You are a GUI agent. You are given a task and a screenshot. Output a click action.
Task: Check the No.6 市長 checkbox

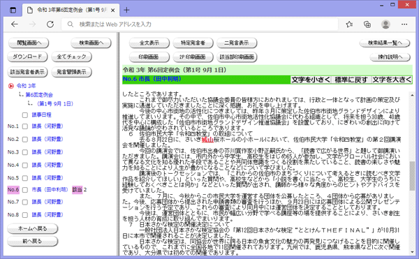[25, 190]
